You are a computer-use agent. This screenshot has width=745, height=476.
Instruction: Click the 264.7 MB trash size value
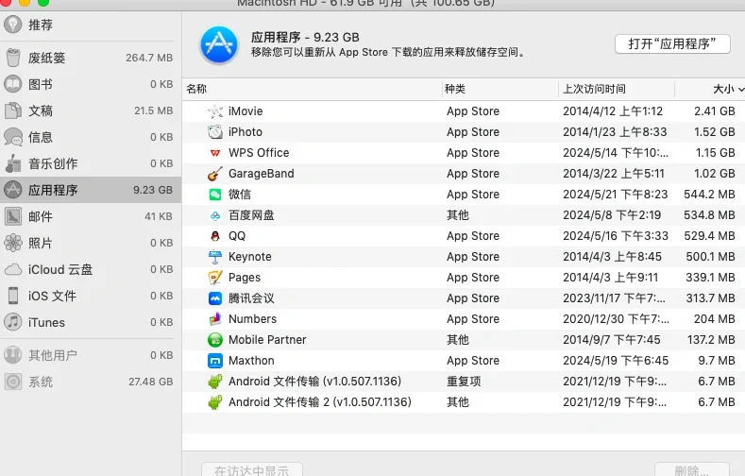(149, 58)
